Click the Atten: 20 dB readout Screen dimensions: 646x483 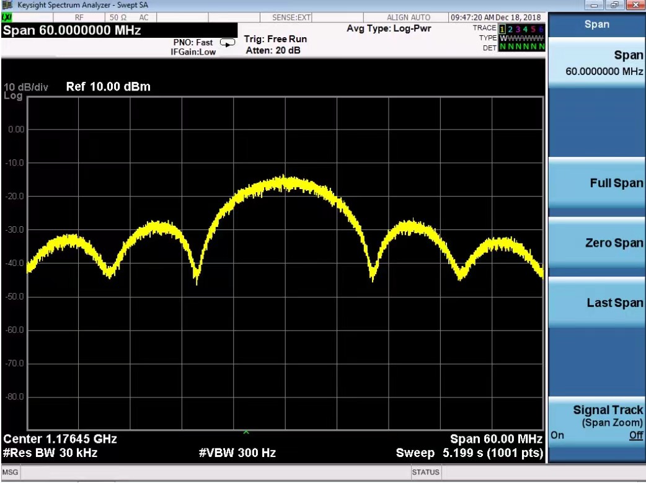(273, 50)
